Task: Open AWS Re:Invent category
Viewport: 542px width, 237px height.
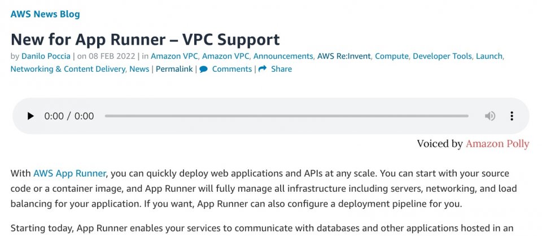Action: tap(344, 56)
